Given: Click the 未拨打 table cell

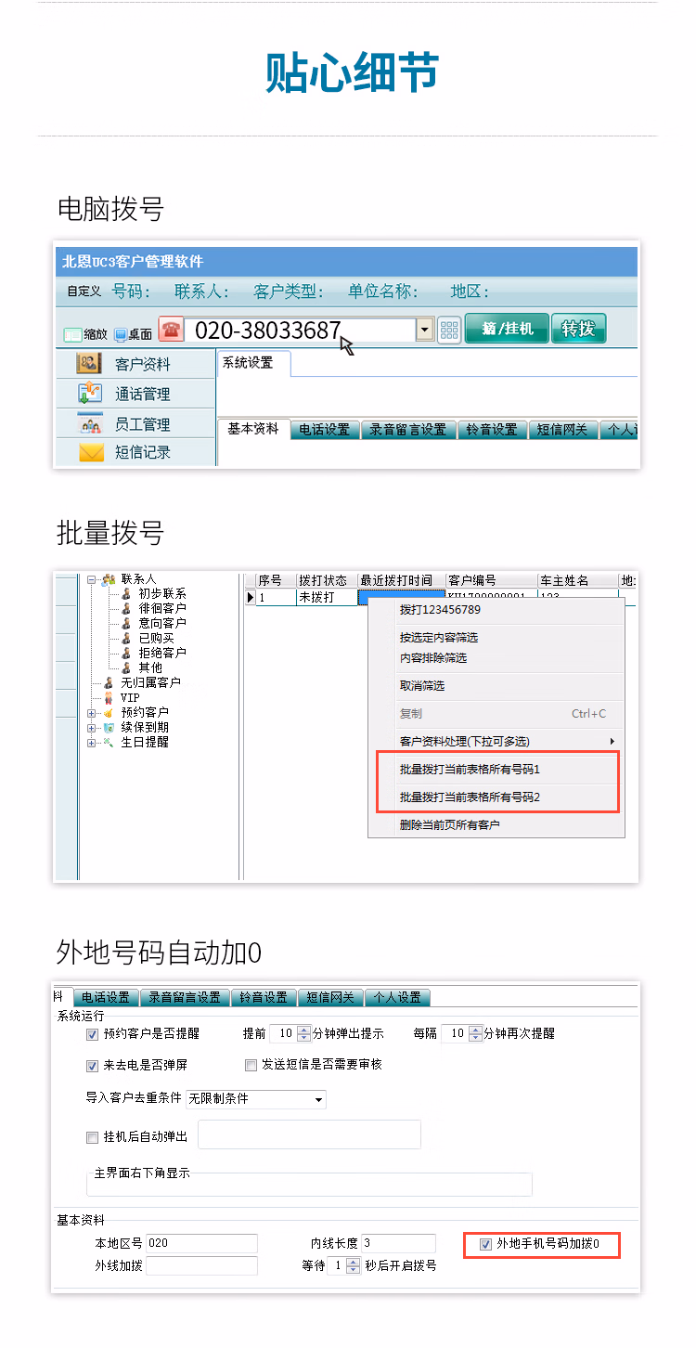Looking at the screenshot, I should (327, 597).
